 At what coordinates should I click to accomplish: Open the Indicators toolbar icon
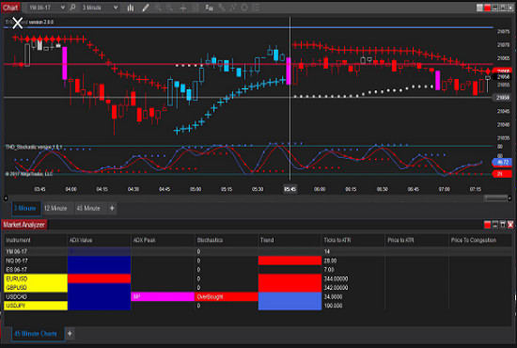pos(222,8)
